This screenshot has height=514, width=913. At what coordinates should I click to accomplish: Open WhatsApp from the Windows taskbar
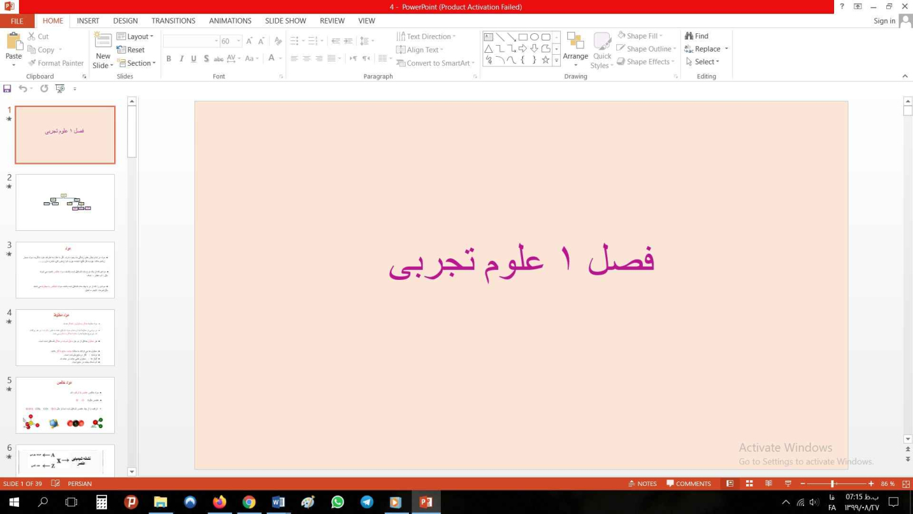(x=337, y=502)
